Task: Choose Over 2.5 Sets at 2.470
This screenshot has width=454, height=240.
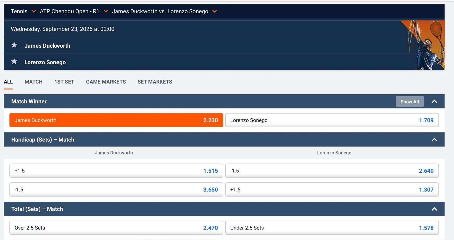Action: (116, 228)
